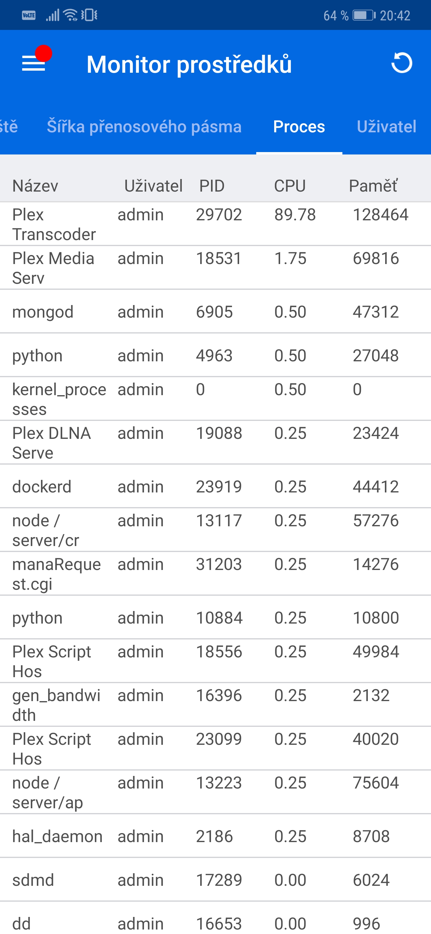Image resolution: width=431 pixels, height=934 pixels.
Task: Select the sdmd process row
Action: 215,880
